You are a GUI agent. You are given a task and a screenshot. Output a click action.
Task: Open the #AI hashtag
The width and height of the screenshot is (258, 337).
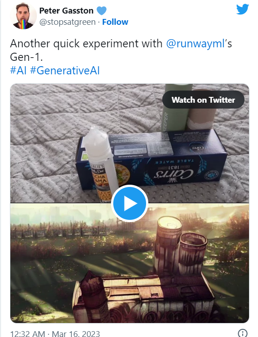18,70
